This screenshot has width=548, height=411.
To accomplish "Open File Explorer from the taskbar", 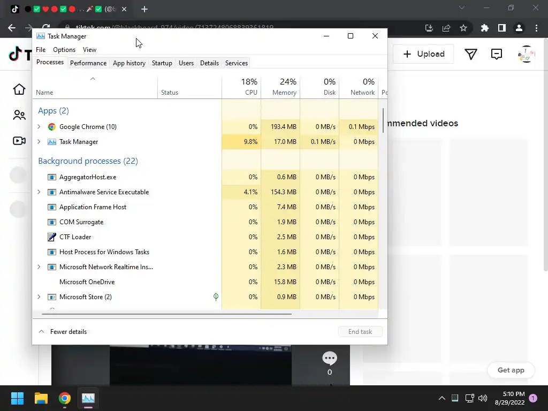I will (x=41, y=398).
